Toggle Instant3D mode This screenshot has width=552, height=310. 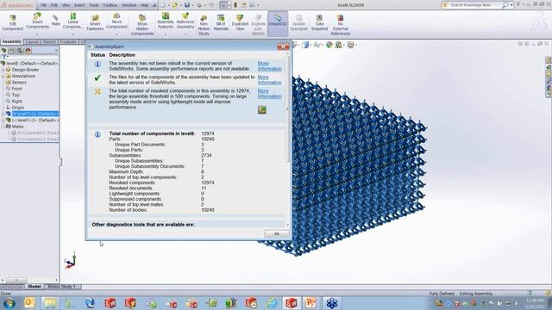[x=278, y=23]
